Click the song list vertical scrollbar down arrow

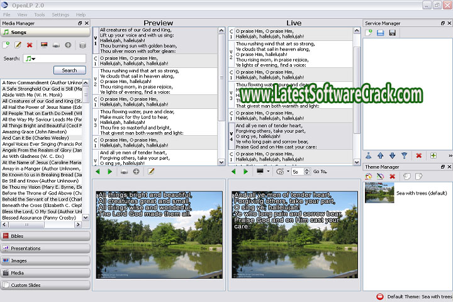(86, 217)
